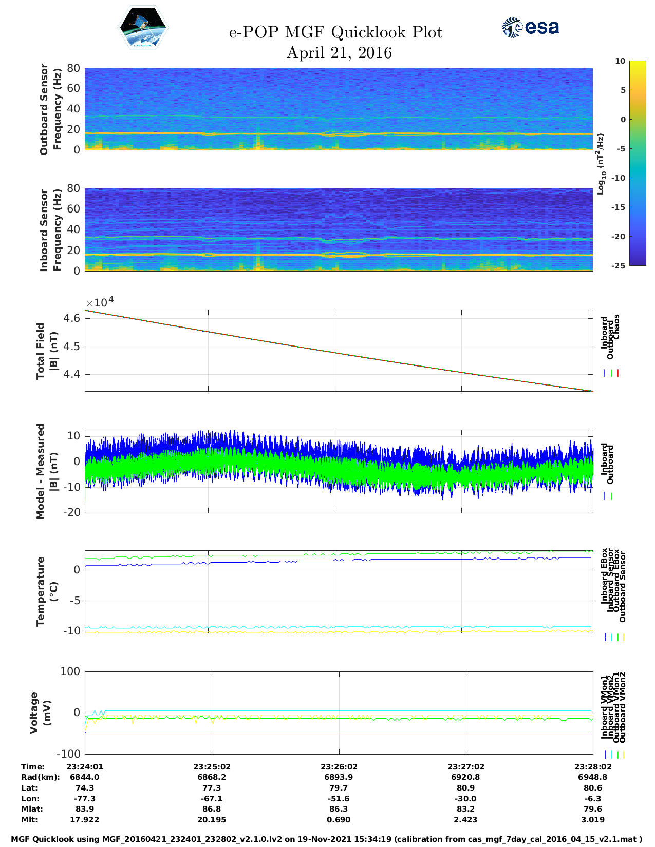The width and height of the screenshot is (655, 847).
Task: Click the spectrogram power colorbar
Action: pyautogui.click(x=637, y=163)
